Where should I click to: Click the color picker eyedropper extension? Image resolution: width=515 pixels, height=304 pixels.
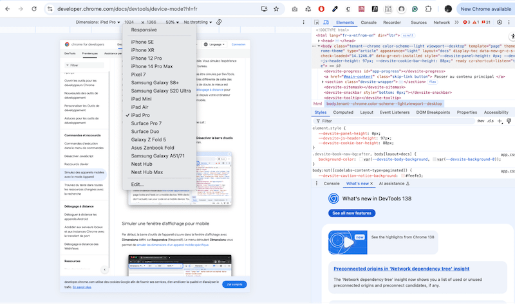335,9
